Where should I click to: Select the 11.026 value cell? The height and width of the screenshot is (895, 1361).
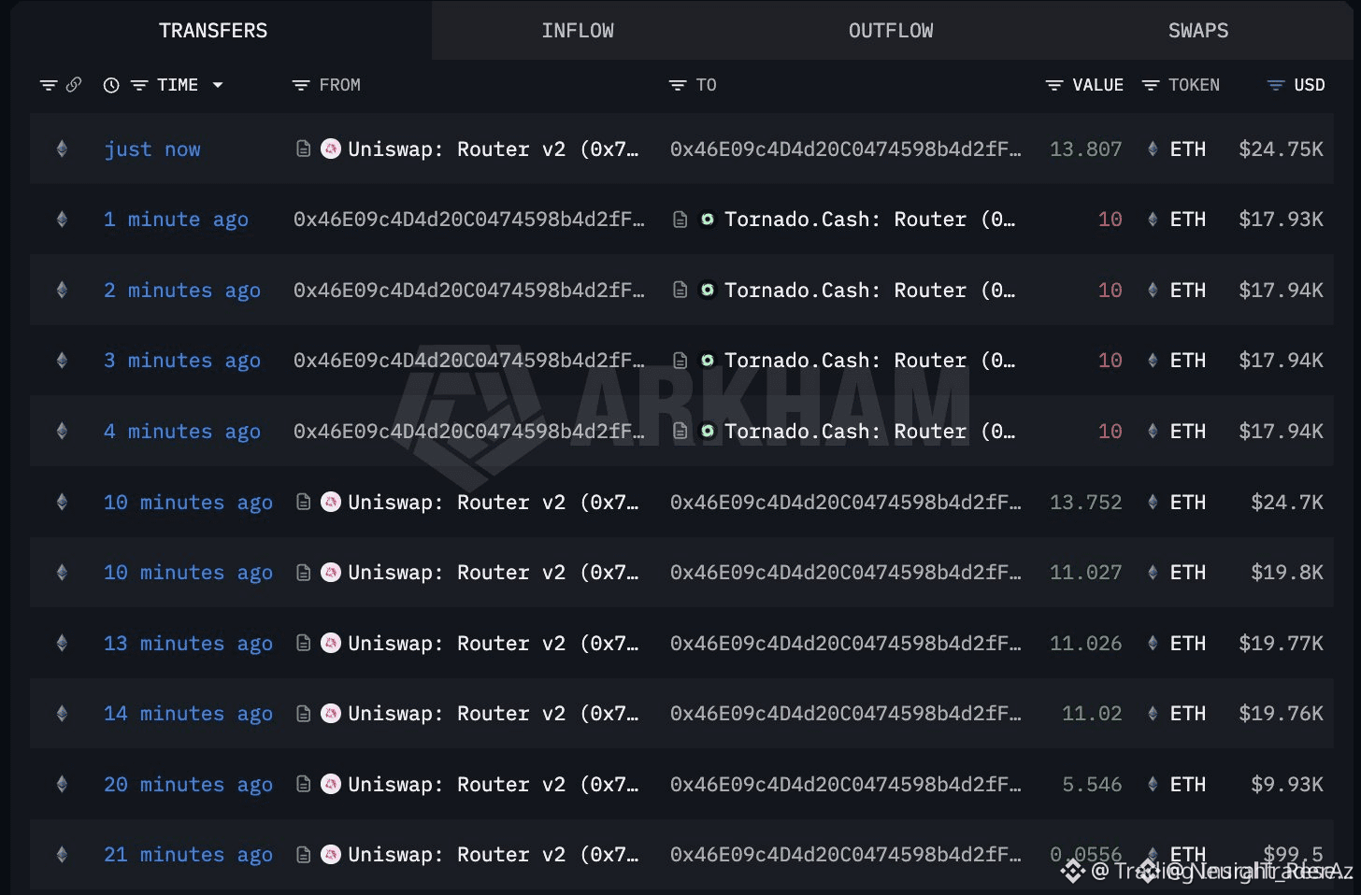pos(1085,644)
